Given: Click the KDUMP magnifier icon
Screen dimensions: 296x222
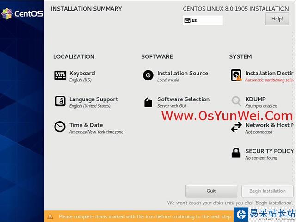Looking at the screenshot, I should tap(236, 101).
